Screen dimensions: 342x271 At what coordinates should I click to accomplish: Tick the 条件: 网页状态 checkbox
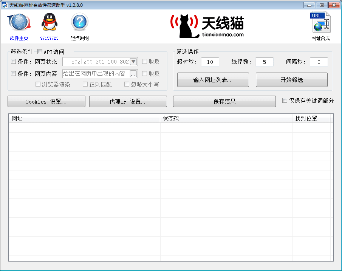click(x=13, y=62)
